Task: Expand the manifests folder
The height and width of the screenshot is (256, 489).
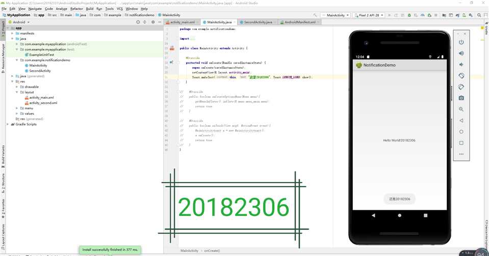Action: coord(12,33)
